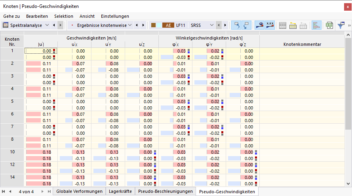Jump to first tab page arrow
The image size is (352, 196).
[x=4, y=191]
